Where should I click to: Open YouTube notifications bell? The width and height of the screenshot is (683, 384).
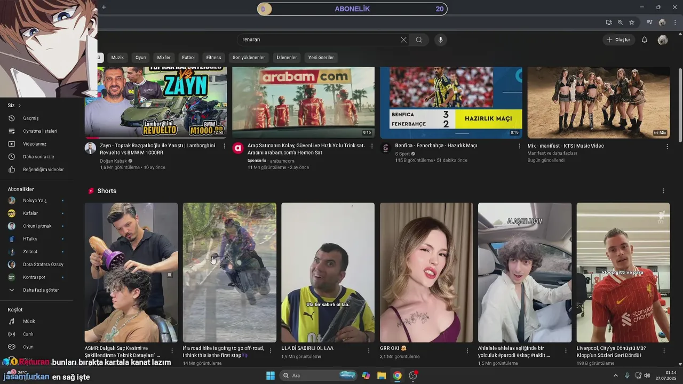[644, 39]
